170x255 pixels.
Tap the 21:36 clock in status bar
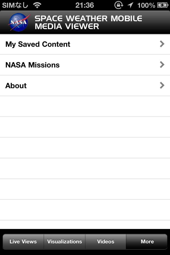pos(84,5)
